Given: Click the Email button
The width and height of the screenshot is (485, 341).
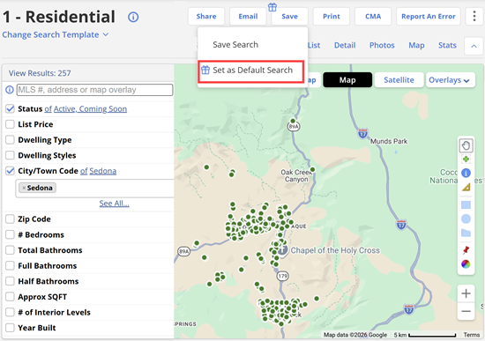Looking at the screenshot, I should tap(248, 17).
